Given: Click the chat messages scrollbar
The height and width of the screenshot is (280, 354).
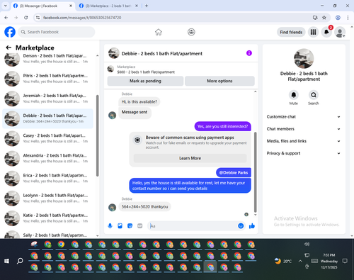Looking at the screenshot, I should [255, 172].
